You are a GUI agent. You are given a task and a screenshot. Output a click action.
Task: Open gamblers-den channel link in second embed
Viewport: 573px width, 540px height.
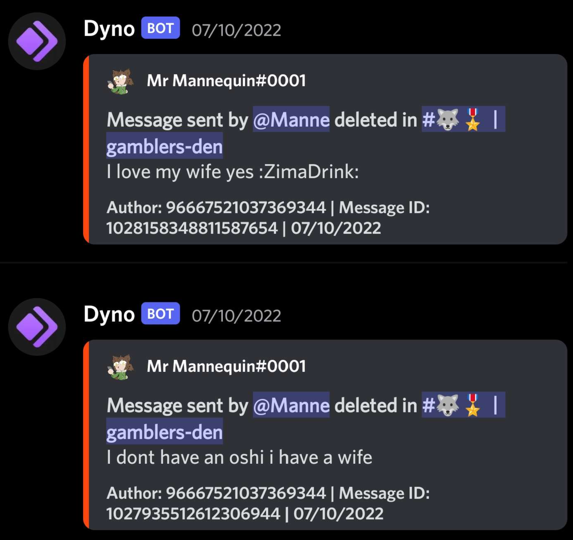(x=165, y=431)
